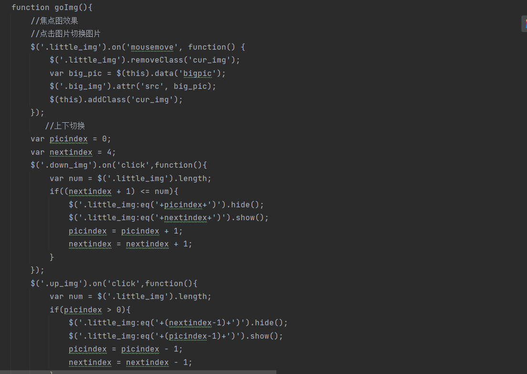This screenshot has width=527, height=374.
Task: Click the //上下切换 comment line
Action: click(65, 126)
